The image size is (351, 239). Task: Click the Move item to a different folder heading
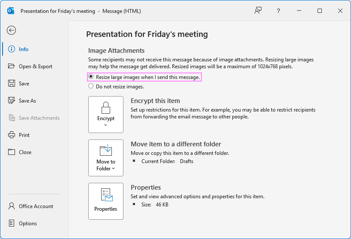click(176, 144)
